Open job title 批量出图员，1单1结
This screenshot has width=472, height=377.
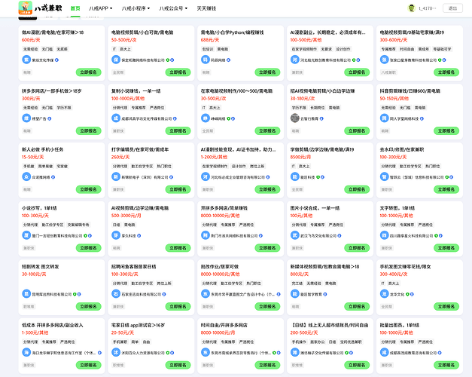(x=399, y=325)
